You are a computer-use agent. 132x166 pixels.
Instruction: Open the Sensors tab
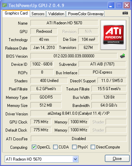(x=38, y=14)
